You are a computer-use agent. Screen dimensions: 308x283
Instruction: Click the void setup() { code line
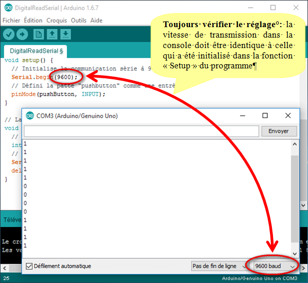[x=29, y=60]
